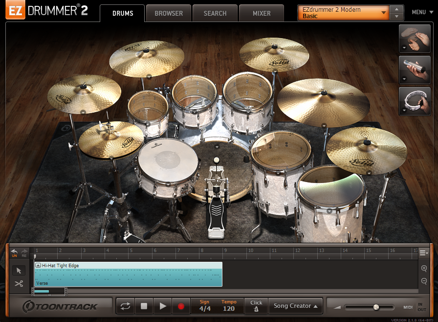Select previous preset with up arrow
Screen dimensions: 438x322
click(396, 9)
